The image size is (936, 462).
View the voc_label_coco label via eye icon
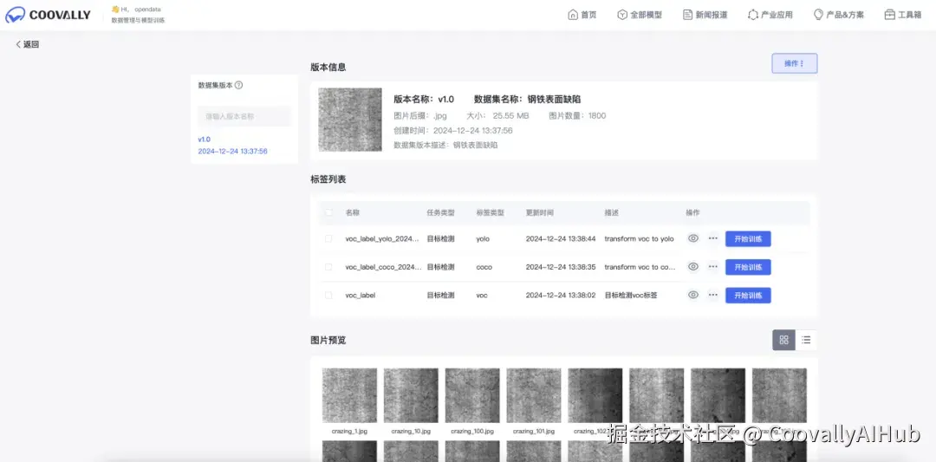pos(693,267)
